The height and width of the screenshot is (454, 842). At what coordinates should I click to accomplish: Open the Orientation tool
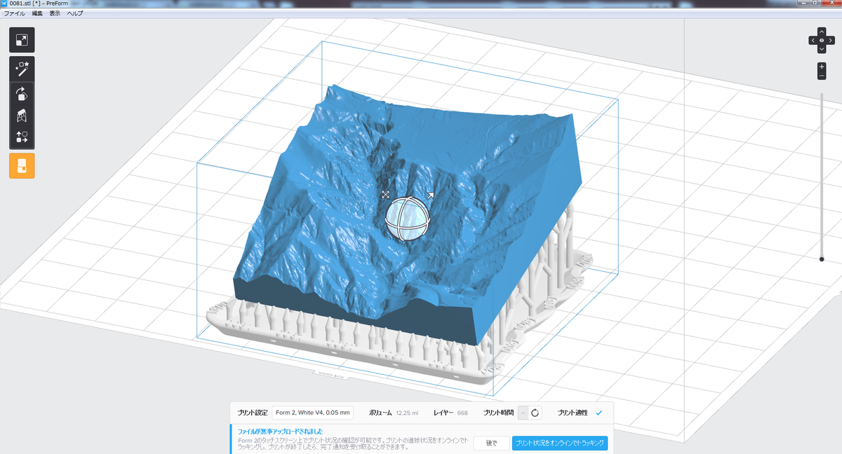tap(22, 93)
